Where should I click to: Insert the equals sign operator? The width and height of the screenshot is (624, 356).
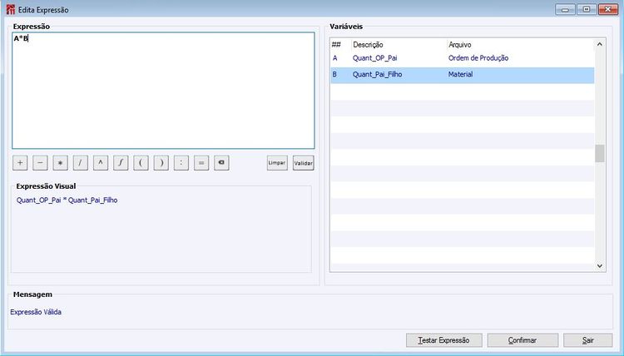[x=201, y=163]
